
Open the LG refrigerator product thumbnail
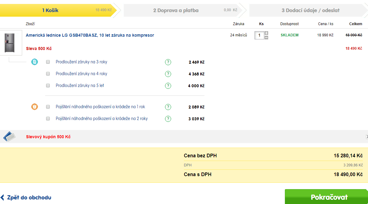(11, 43)
